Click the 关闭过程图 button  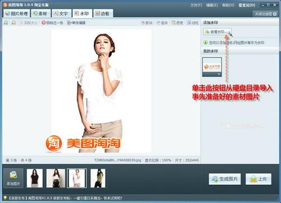point(266,14)
